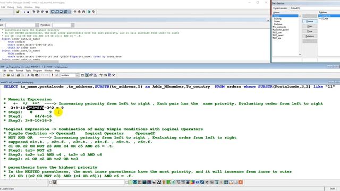Click AutoForm wizard icon in main toolbar
The height and width of the screenshot is (191, 340).
(101, 75)
